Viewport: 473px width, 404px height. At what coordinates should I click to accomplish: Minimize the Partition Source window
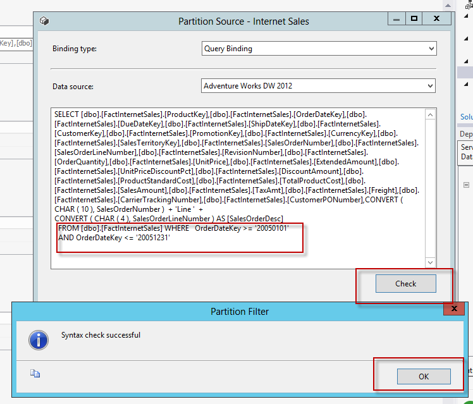click(x=396, y=18)
